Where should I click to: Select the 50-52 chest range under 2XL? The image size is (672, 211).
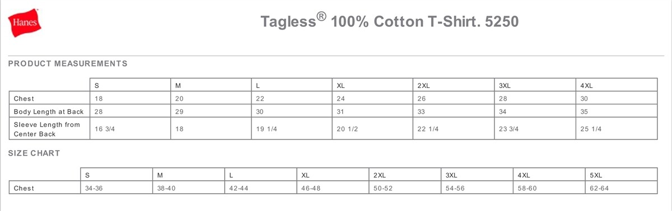coord(405,188)
